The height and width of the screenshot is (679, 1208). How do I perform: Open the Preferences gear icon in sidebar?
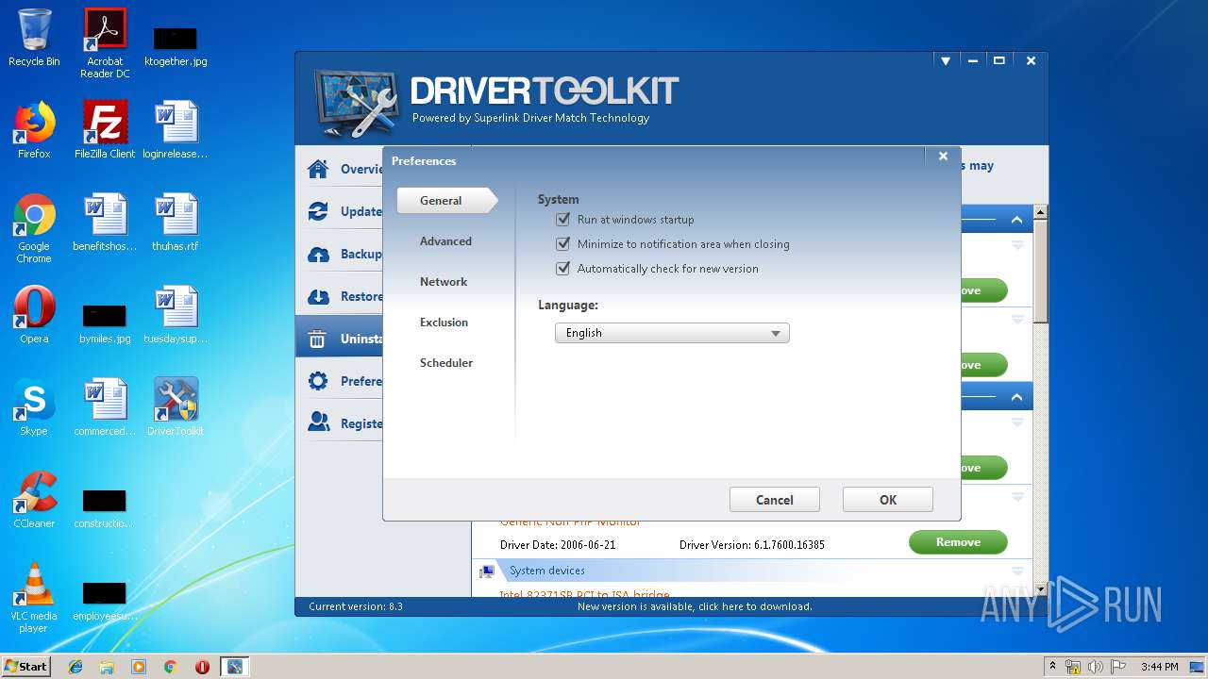point(318,381)
